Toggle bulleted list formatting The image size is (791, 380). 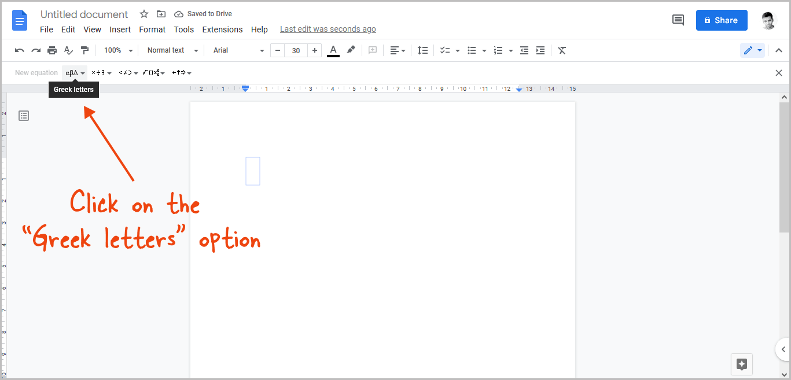click(x=473, y=50)
